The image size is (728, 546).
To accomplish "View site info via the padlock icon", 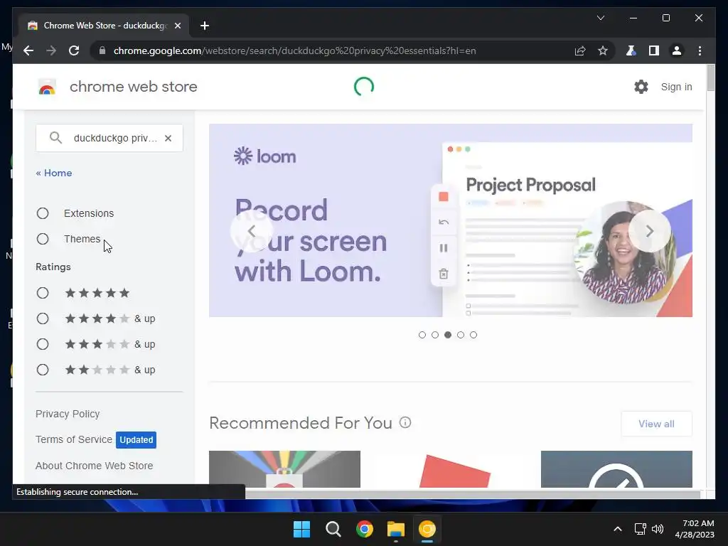I will click(102, 50).
